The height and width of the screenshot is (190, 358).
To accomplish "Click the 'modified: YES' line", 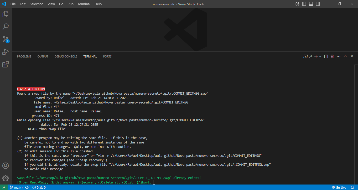I will tap(48, 107).
